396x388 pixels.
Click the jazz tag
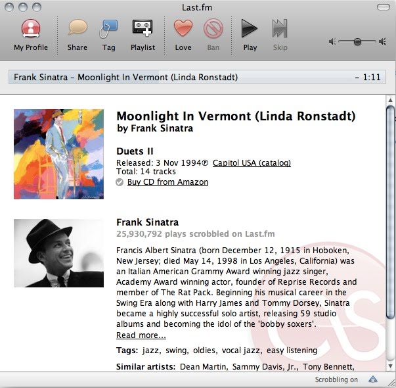[x=151, y=351]
